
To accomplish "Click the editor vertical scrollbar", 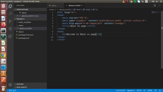I will 162,40.
